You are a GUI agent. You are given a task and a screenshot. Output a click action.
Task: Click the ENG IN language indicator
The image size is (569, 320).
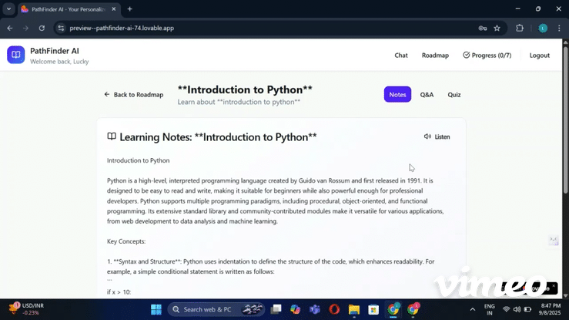489,309
